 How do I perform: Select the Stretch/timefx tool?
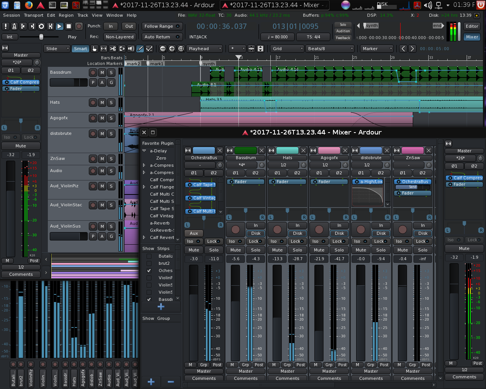[122, 49]
